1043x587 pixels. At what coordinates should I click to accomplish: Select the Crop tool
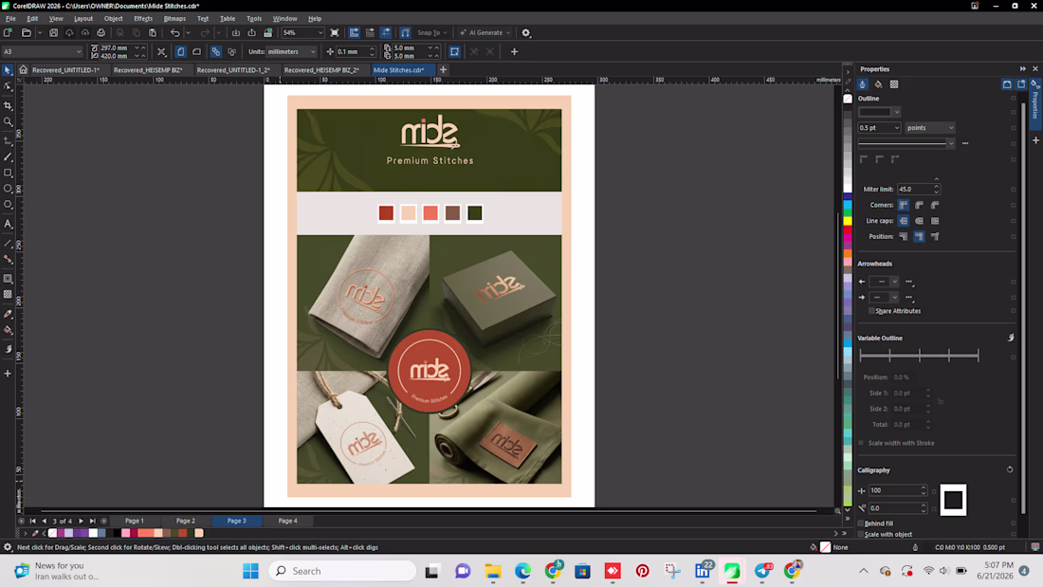point(8,105)
